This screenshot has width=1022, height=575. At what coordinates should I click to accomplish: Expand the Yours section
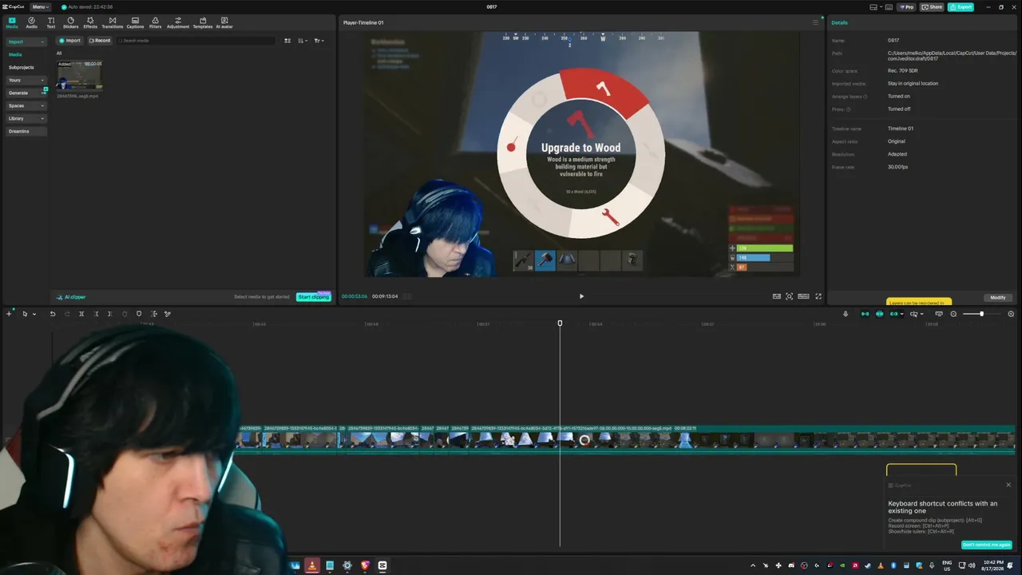tap(26, 80)
